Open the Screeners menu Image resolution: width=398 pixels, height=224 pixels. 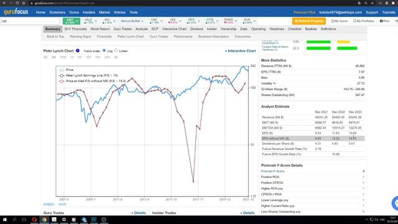(57, 12)
